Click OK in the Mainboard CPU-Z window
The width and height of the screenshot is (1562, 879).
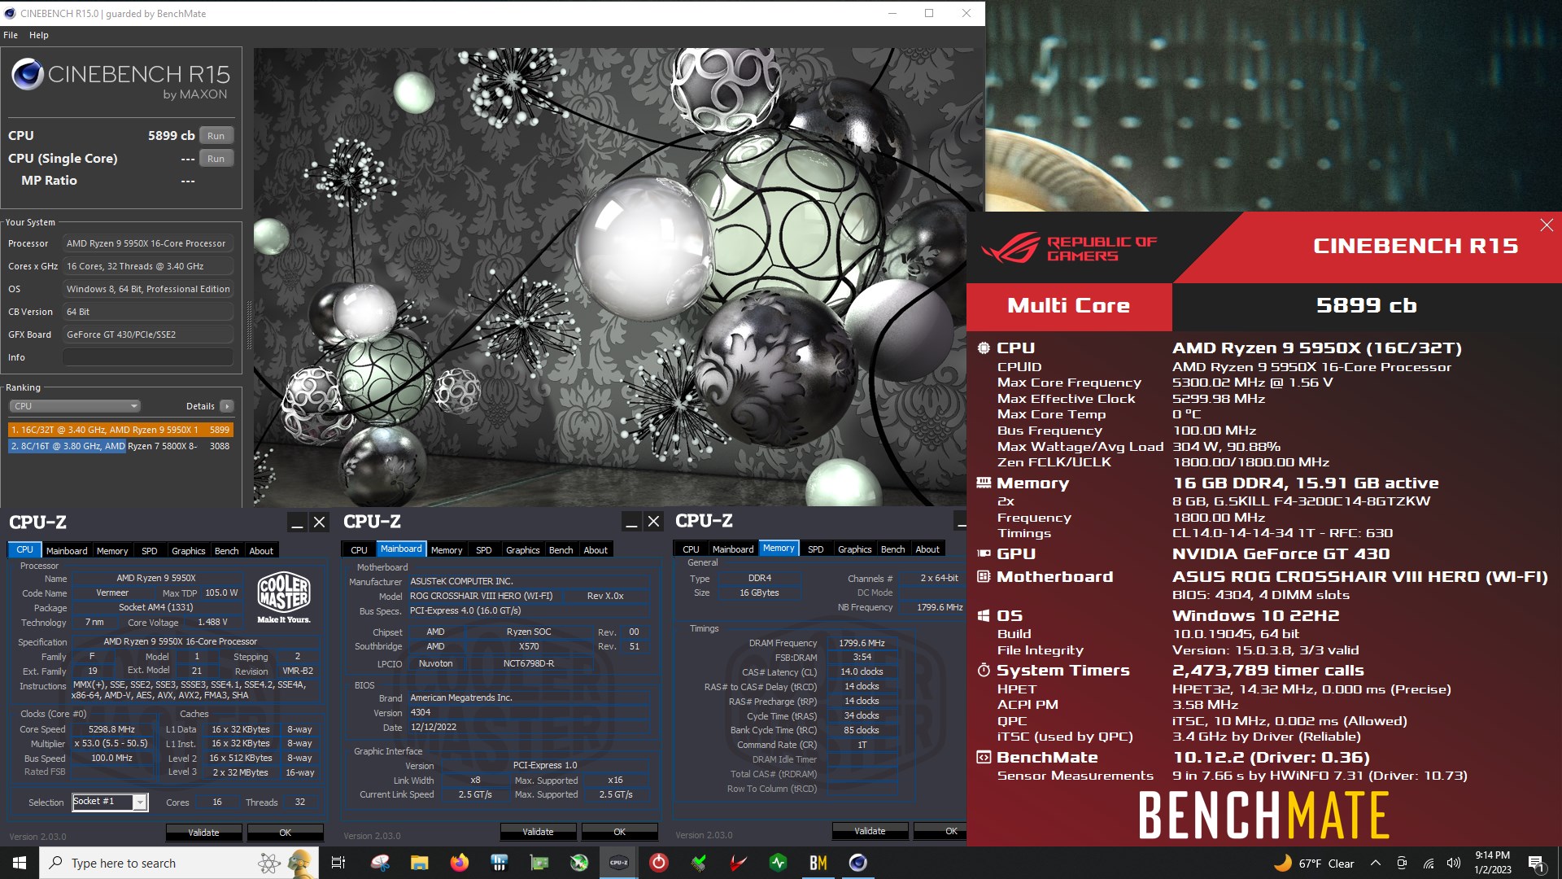[x=620, y=832]
